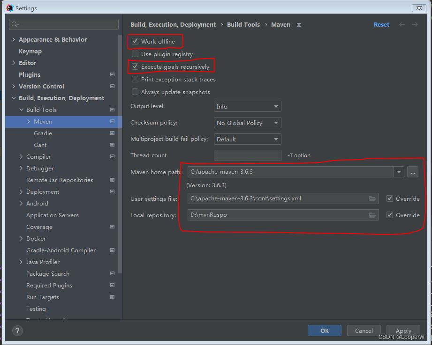The width and height of the screenshot is (432, 345).
Task: Click the project-level icon beside Package Search
Action: 113,273
